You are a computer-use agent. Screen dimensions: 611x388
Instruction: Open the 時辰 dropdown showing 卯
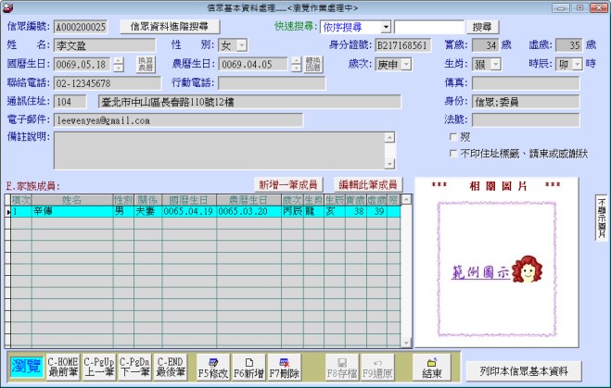tap(578, 64)
